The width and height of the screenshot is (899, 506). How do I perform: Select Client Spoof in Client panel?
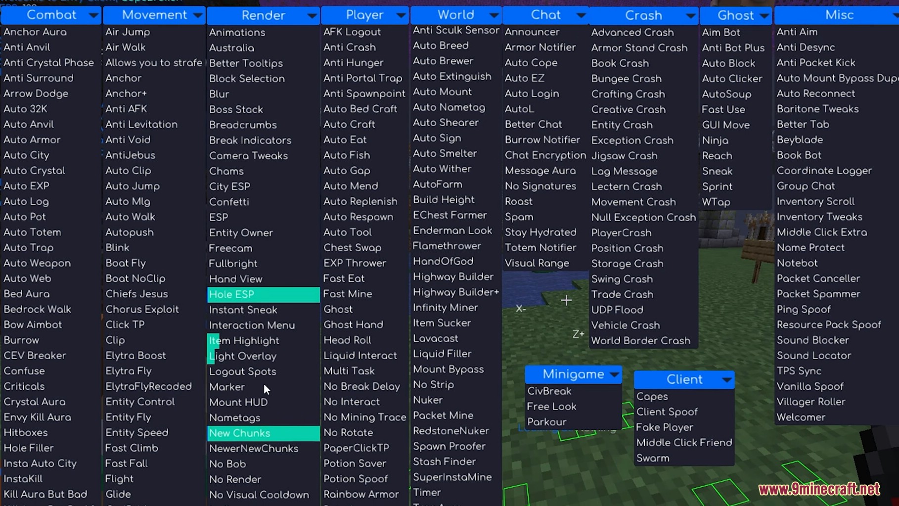684,412
